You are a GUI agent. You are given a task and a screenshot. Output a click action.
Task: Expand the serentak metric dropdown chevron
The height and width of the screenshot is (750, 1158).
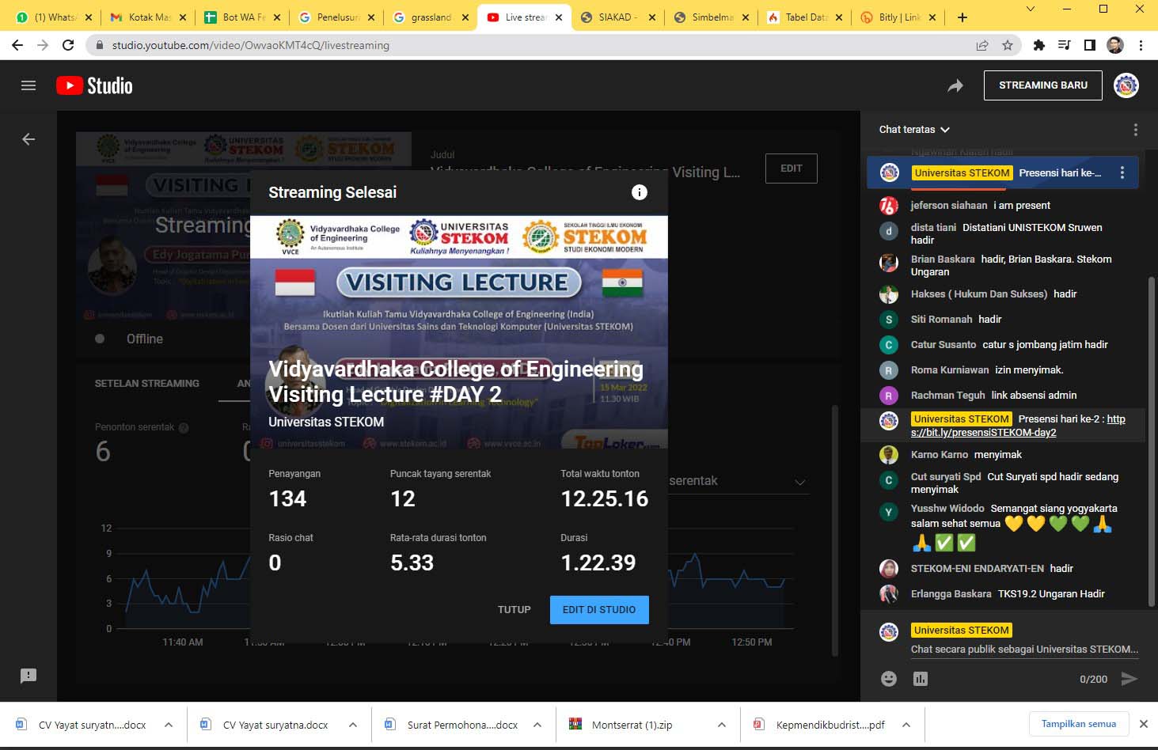coord(799,482)
